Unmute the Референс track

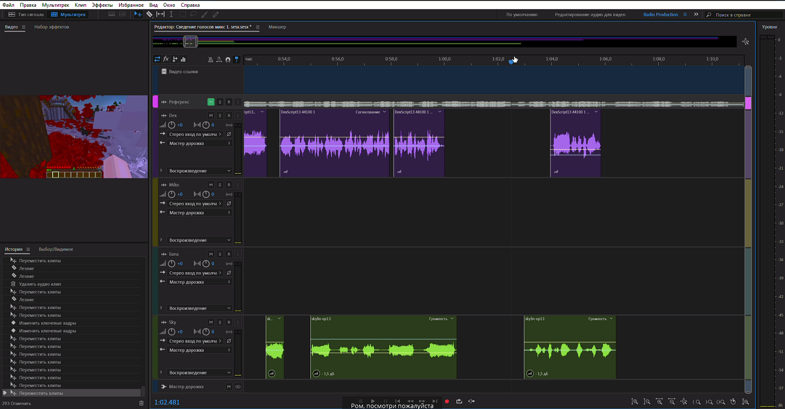211,102
